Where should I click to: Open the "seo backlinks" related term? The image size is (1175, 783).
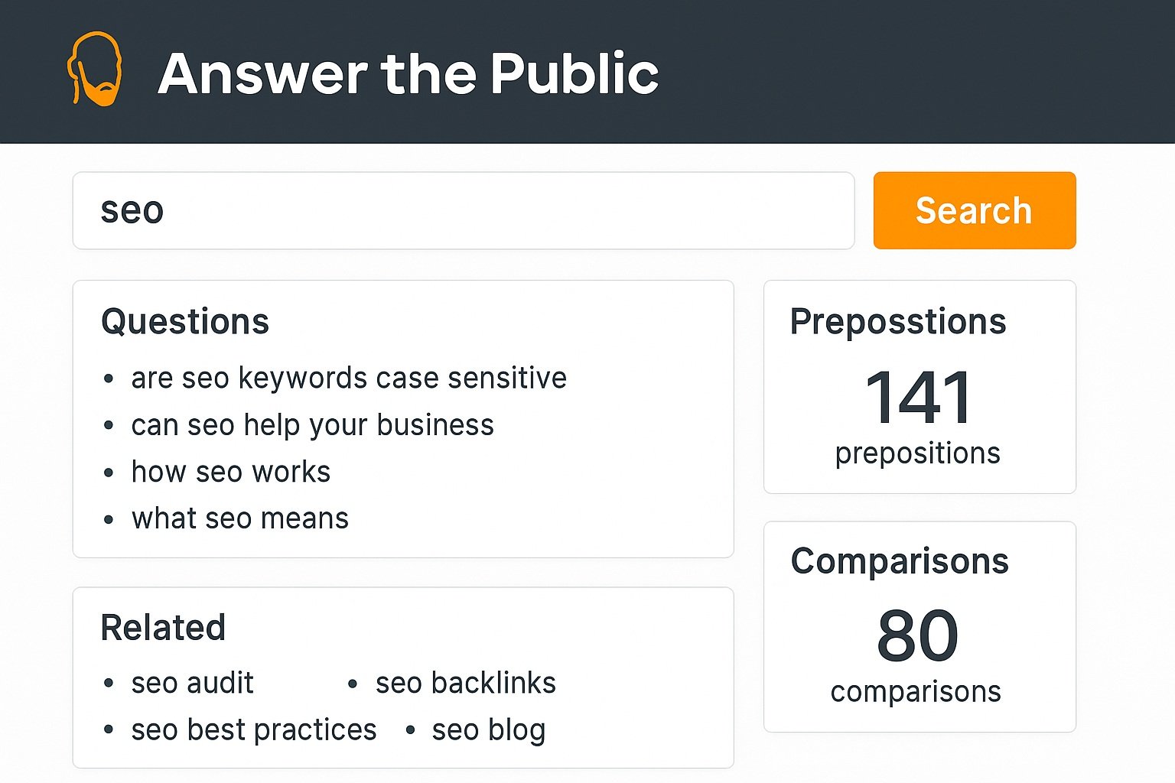(x=465, y=683)
